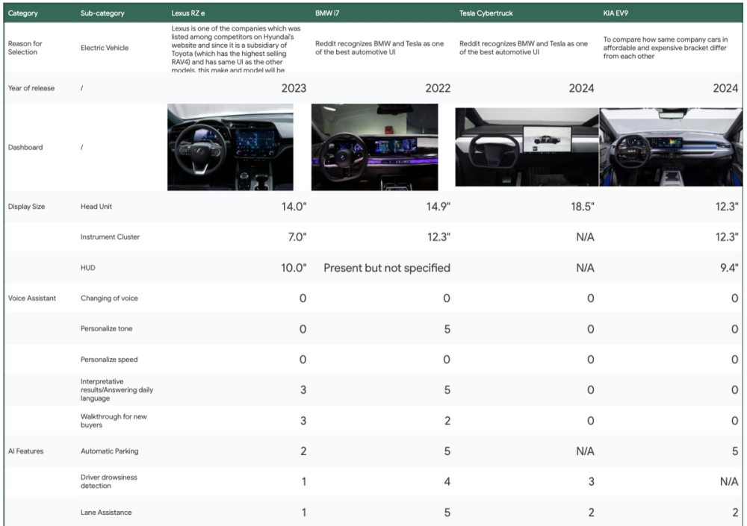Select the 9.4" HUD value
Screen dimensions: 747x526
[x=729, y=268]
